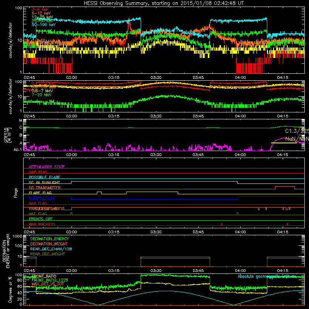This screenshot has width=309, height=309.
Task: Click the short FLARE_FLAG pulse near 03:10
Action: pos(99,193)
